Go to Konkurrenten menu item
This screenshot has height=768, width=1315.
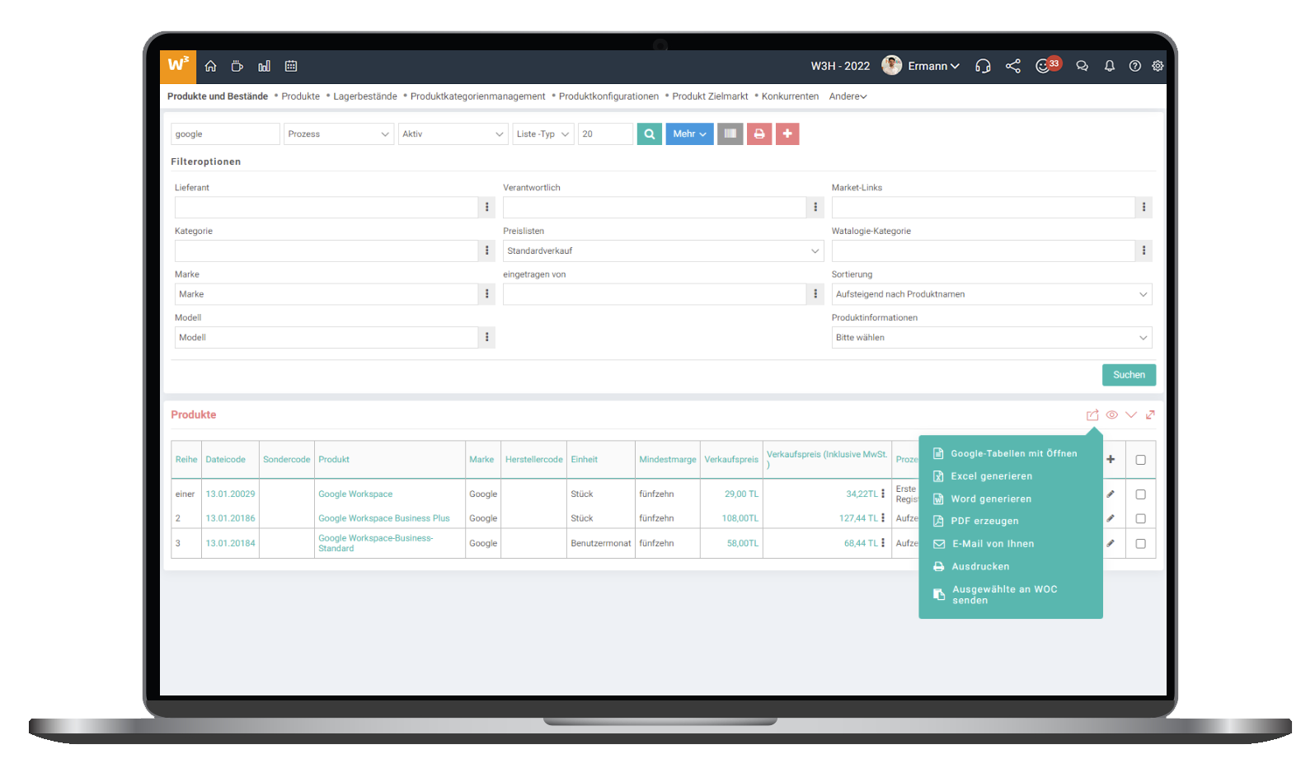click(790, 96)
